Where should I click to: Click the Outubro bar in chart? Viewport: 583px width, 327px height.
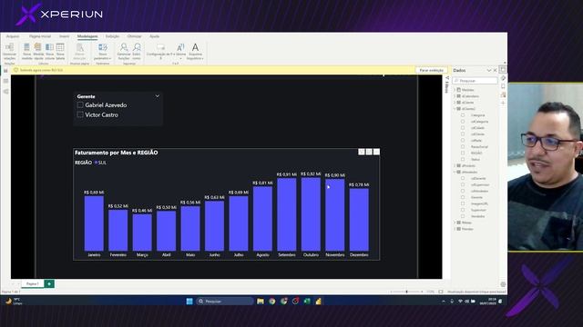pos(311,214)
